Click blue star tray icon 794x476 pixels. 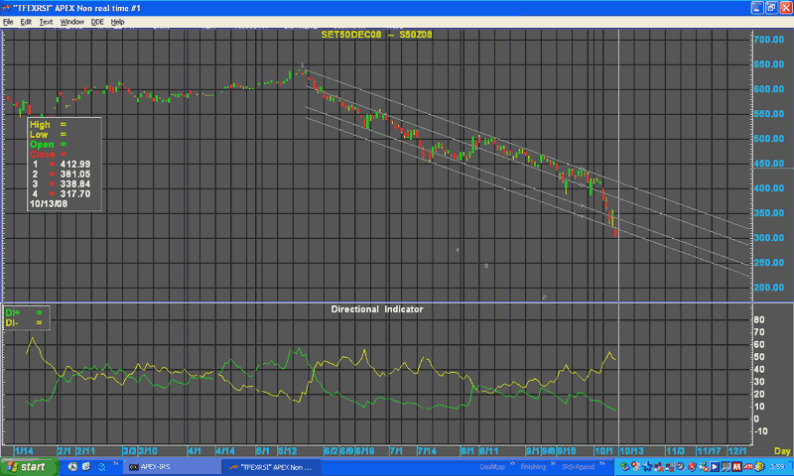click(x=648, y=467)
